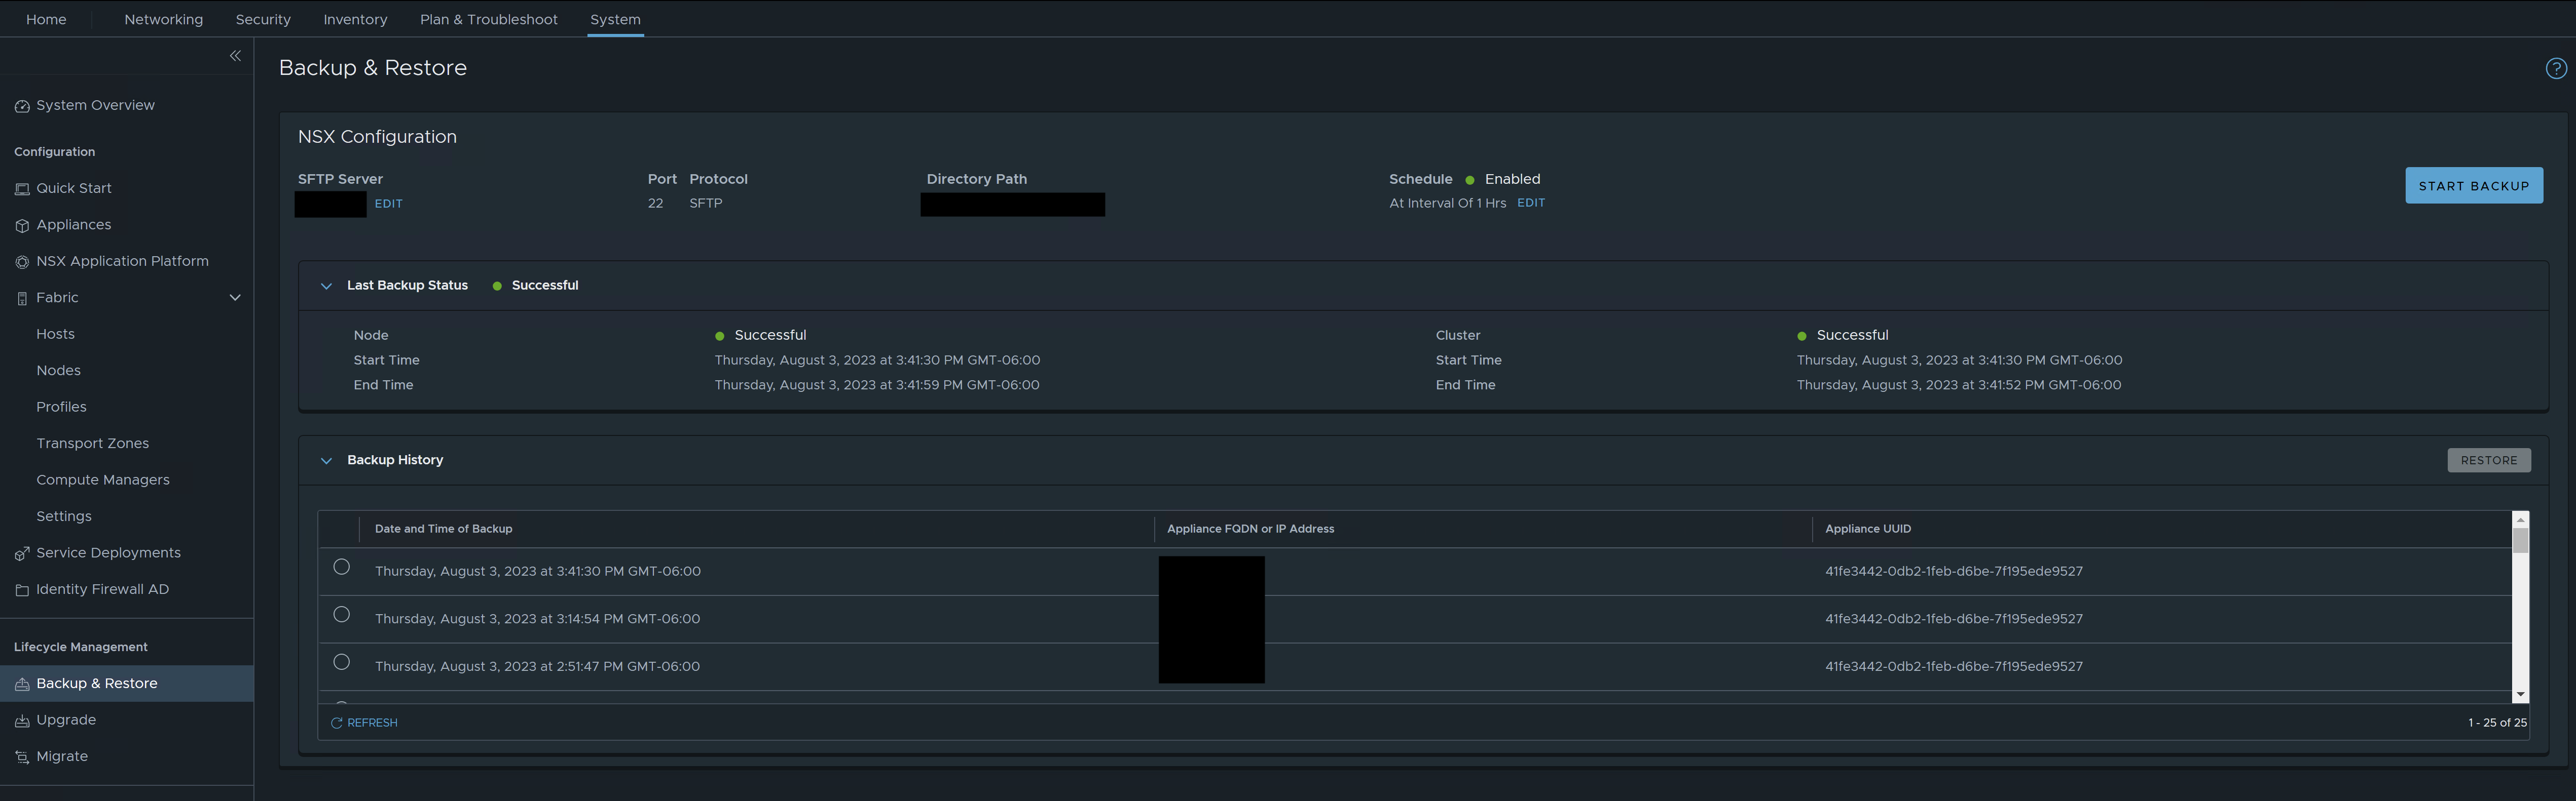Switch to Inventory tab
This screenshot has height=801, width=2576.
[x=355, y=19]
